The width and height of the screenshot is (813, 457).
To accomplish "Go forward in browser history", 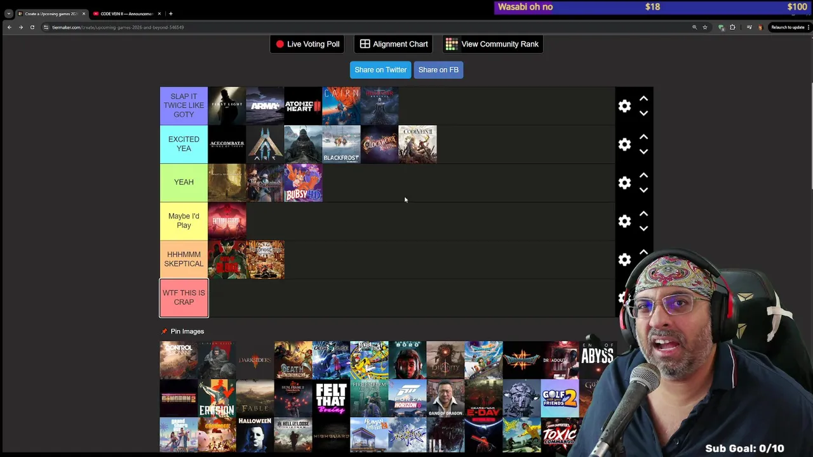I will click(20, 27).
